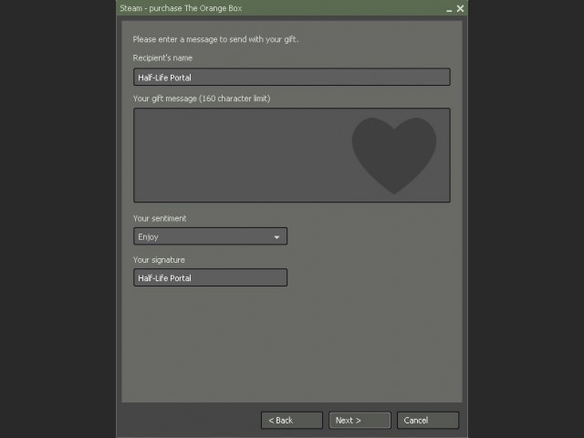This screenshot has width=584, height=438.
Task: Proceed with the Next button
Action: pos(360,420)
